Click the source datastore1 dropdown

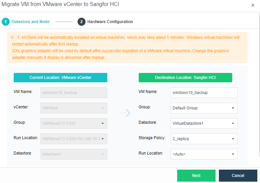[x=74, y=154]
